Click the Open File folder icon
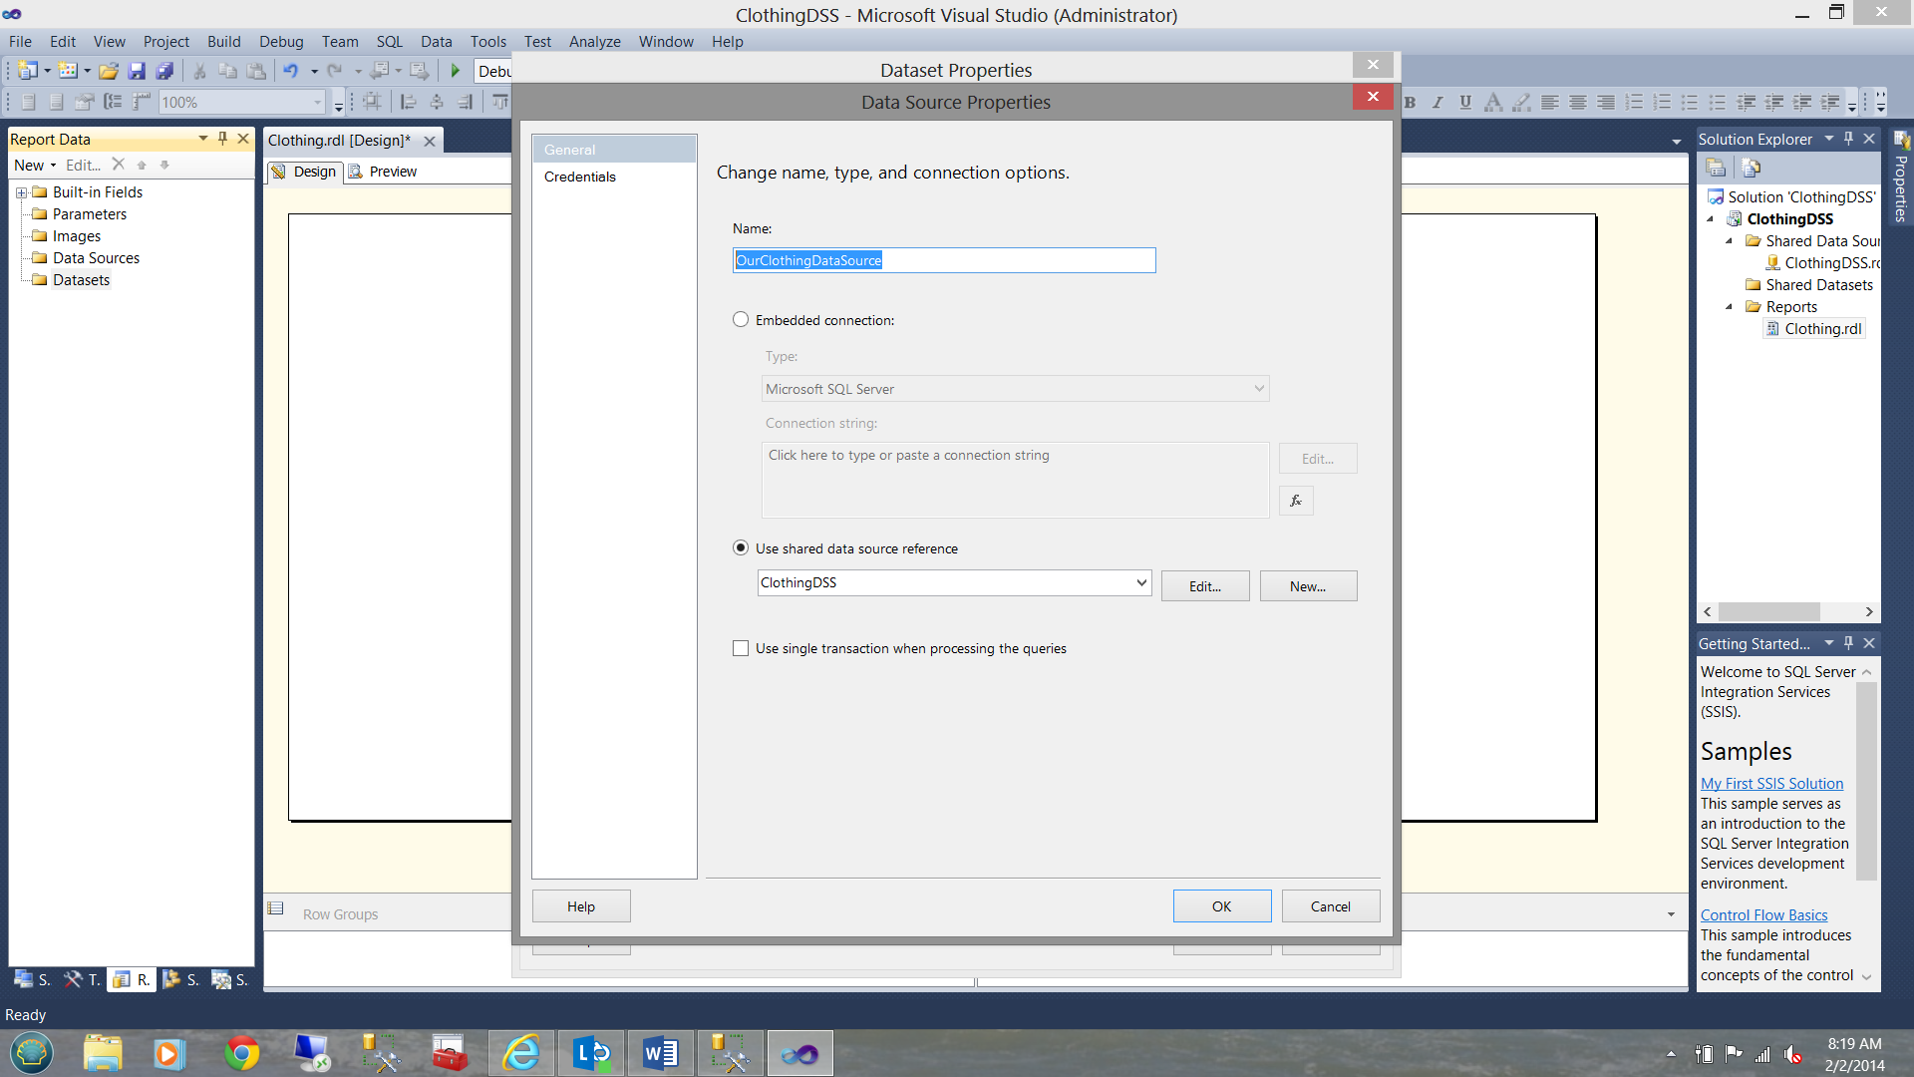This screenshot has width=1914, height=1077. click(109, 71)
